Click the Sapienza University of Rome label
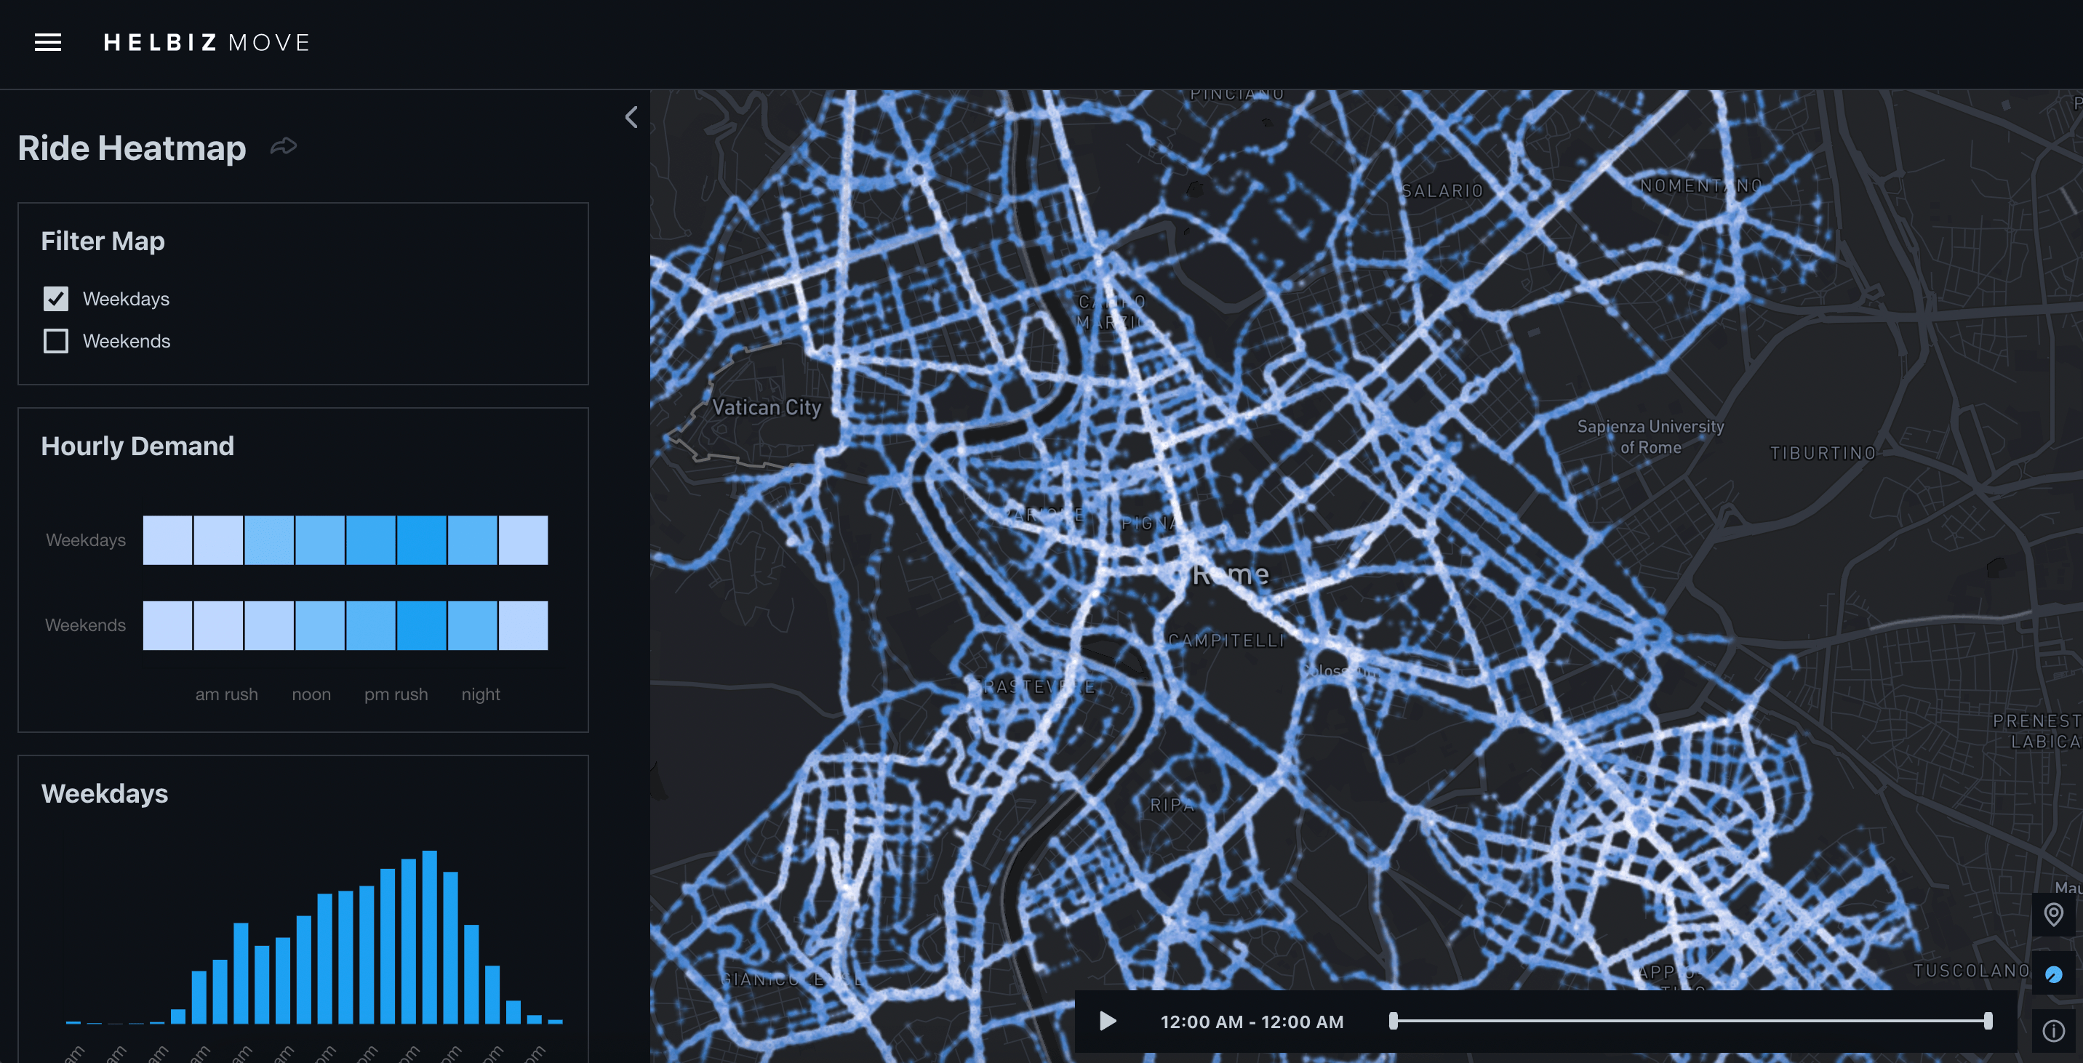Image resolution: width=2083 pixels, height=1063 pixels. click(x=1650, y=436)
